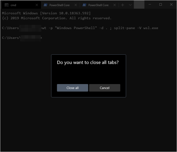Confirm with the Close all button
Viewport: 177px width, 152px height.
point(72,88)
